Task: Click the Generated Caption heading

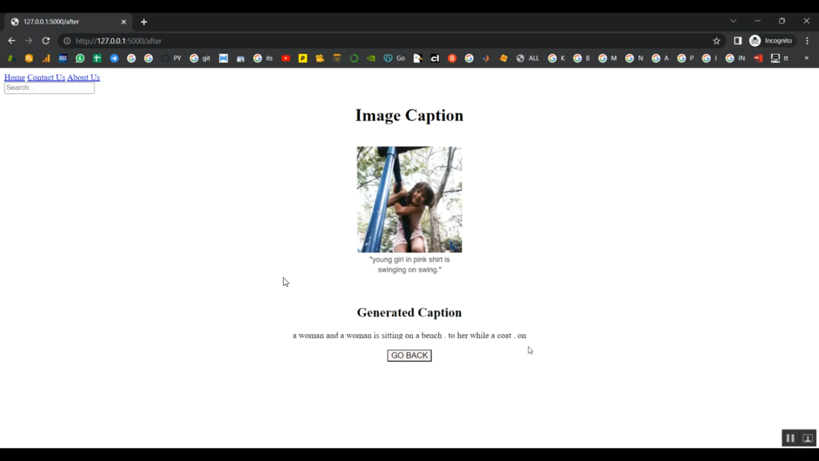Action: click(x=410, y=312)
